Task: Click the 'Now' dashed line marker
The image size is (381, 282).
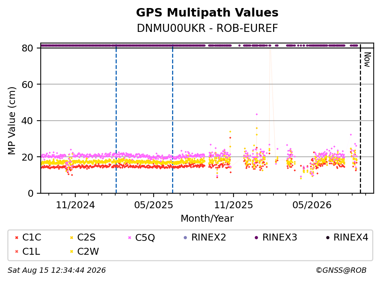Action: [x=360, y=119]
